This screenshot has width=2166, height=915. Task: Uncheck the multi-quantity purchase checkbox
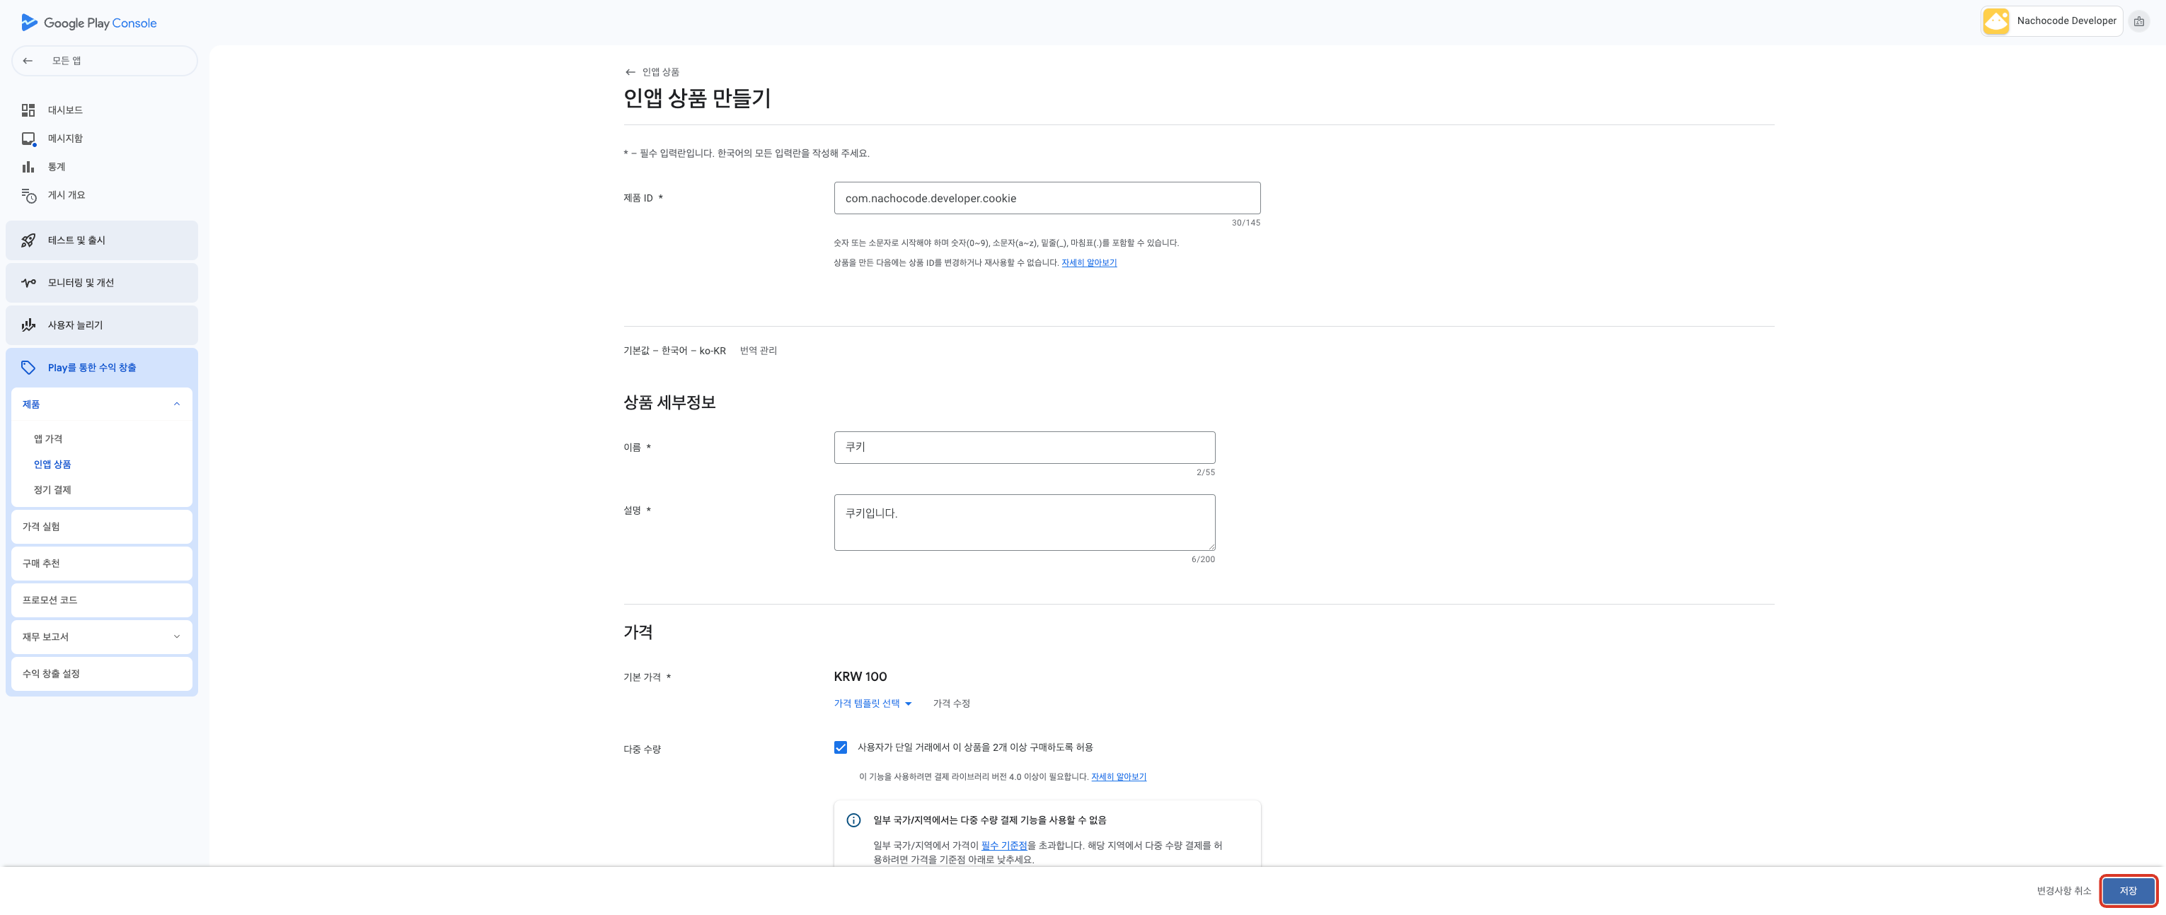click(840, 747)
